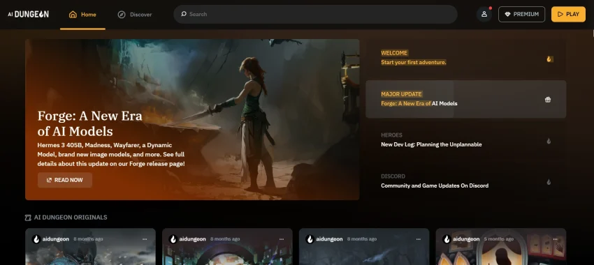Select WELCOME Start your first adventure
Image resolution: width=594 pixels, height=265 pixels.
[465, 58]
